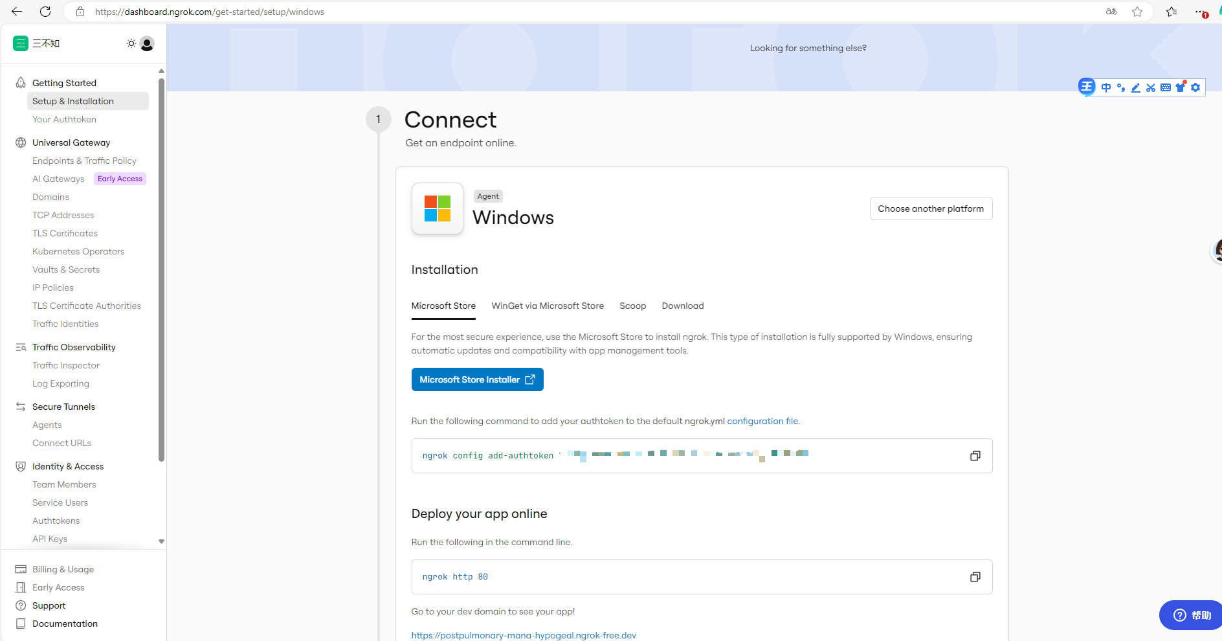The height and width of the screenshot is (641, 1222).
Task: Open the user profile avatar menu
Action: 147,43
